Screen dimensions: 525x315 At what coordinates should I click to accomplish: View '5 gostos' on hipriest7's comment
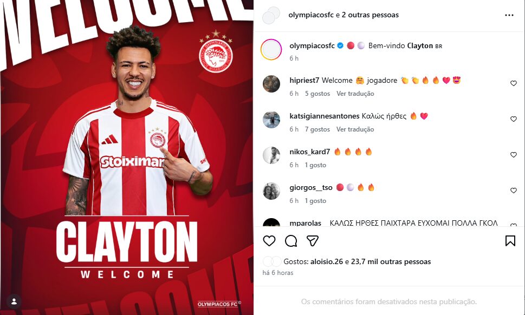(317, 94)
